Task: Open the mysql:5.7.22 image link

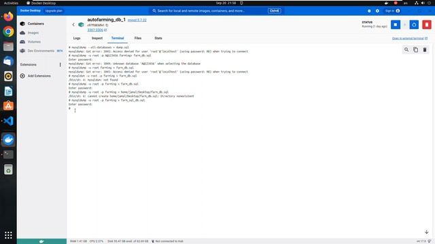Action: point(137,20)
